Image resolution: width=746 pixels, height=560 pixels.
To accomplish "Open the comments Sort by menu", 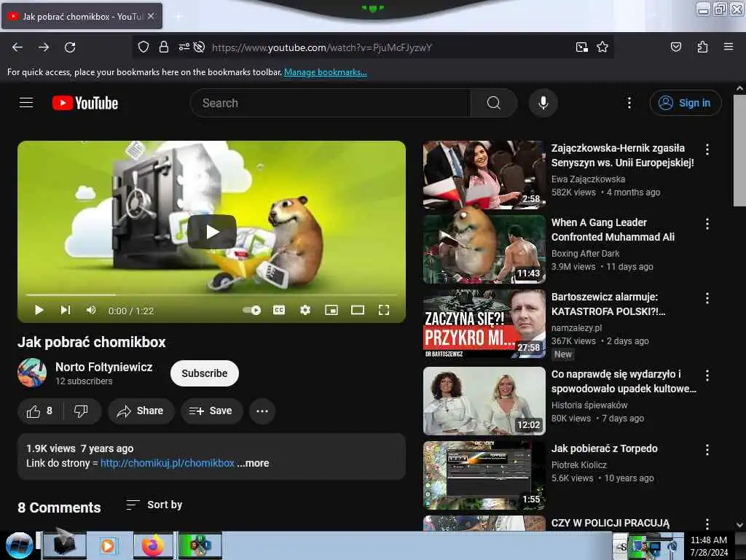I will [154, 505].
